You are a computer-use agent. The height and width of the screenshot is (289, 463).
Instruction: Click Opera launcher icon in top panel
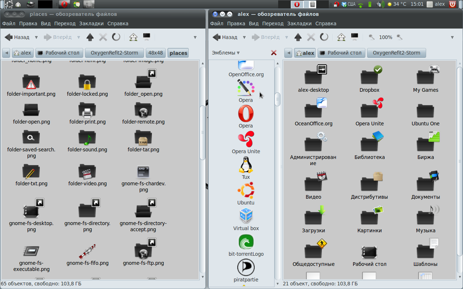click(x=64, y=4)
